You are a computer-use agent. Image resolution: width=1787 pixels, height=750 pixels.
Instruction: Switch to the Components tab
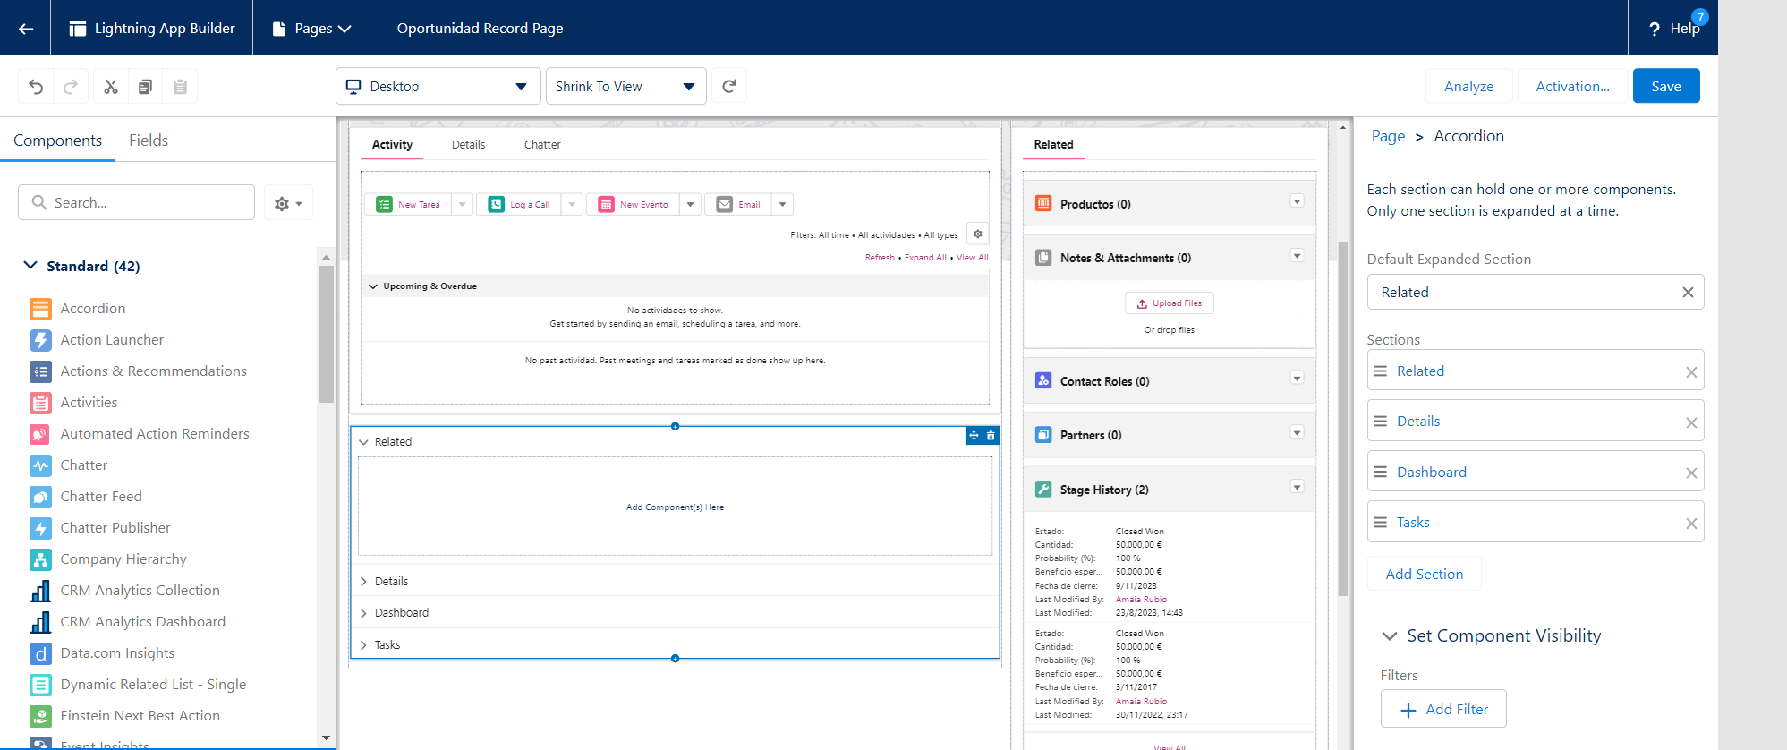(x=57, y=141)
